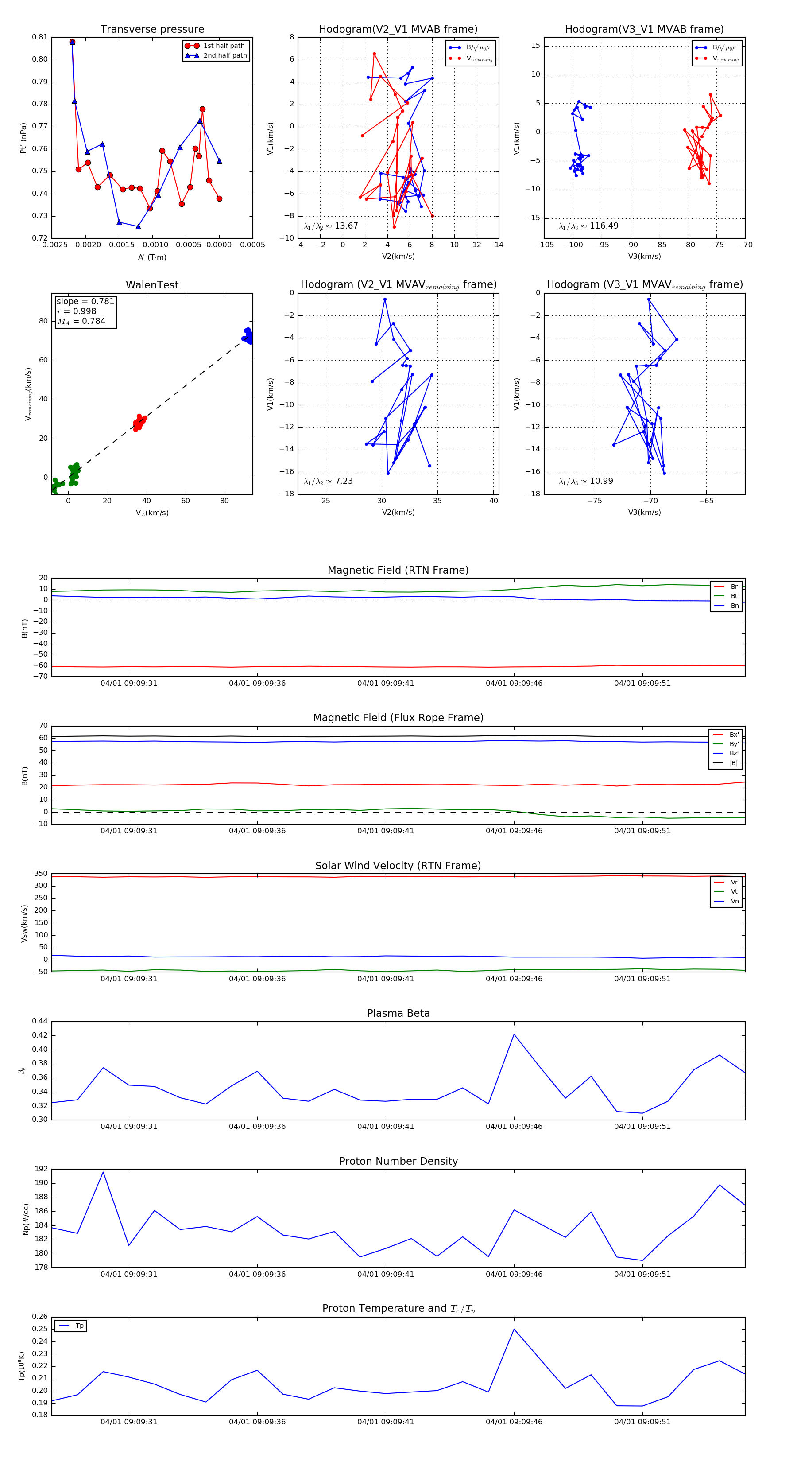Click '04/01 09:09:36' tick under Proton Number Density
Viewport: 797px width, 1462px height.
click(x=257, y=1274)
